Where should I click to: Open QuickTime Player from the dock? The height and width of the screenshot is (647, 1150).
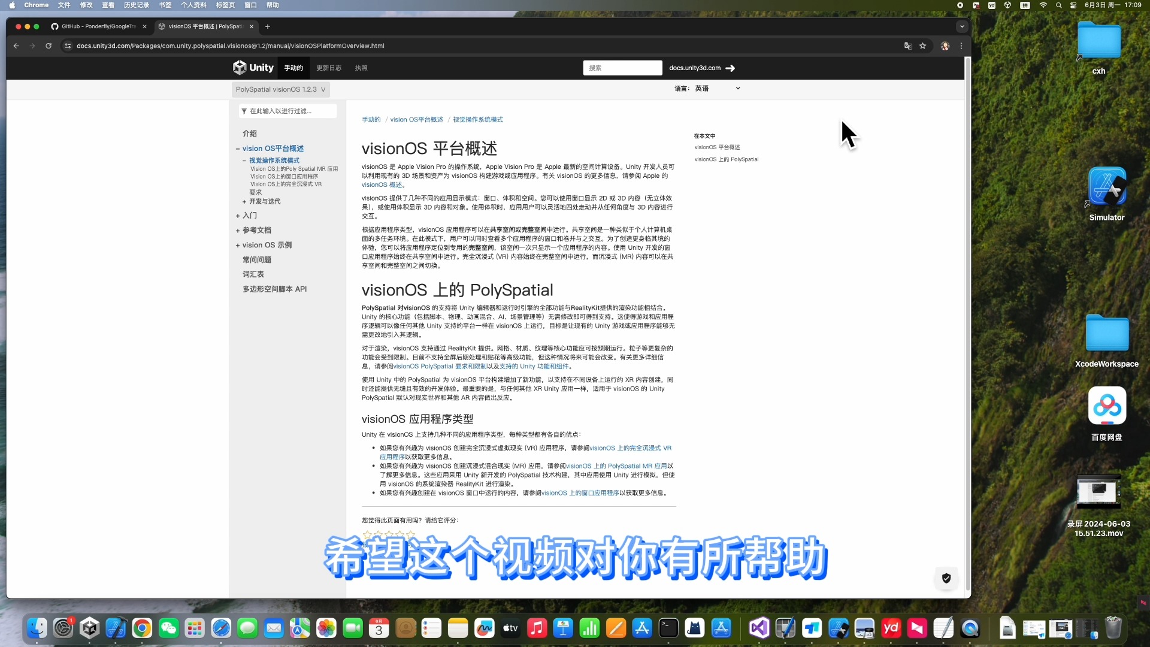coord(970,628)
